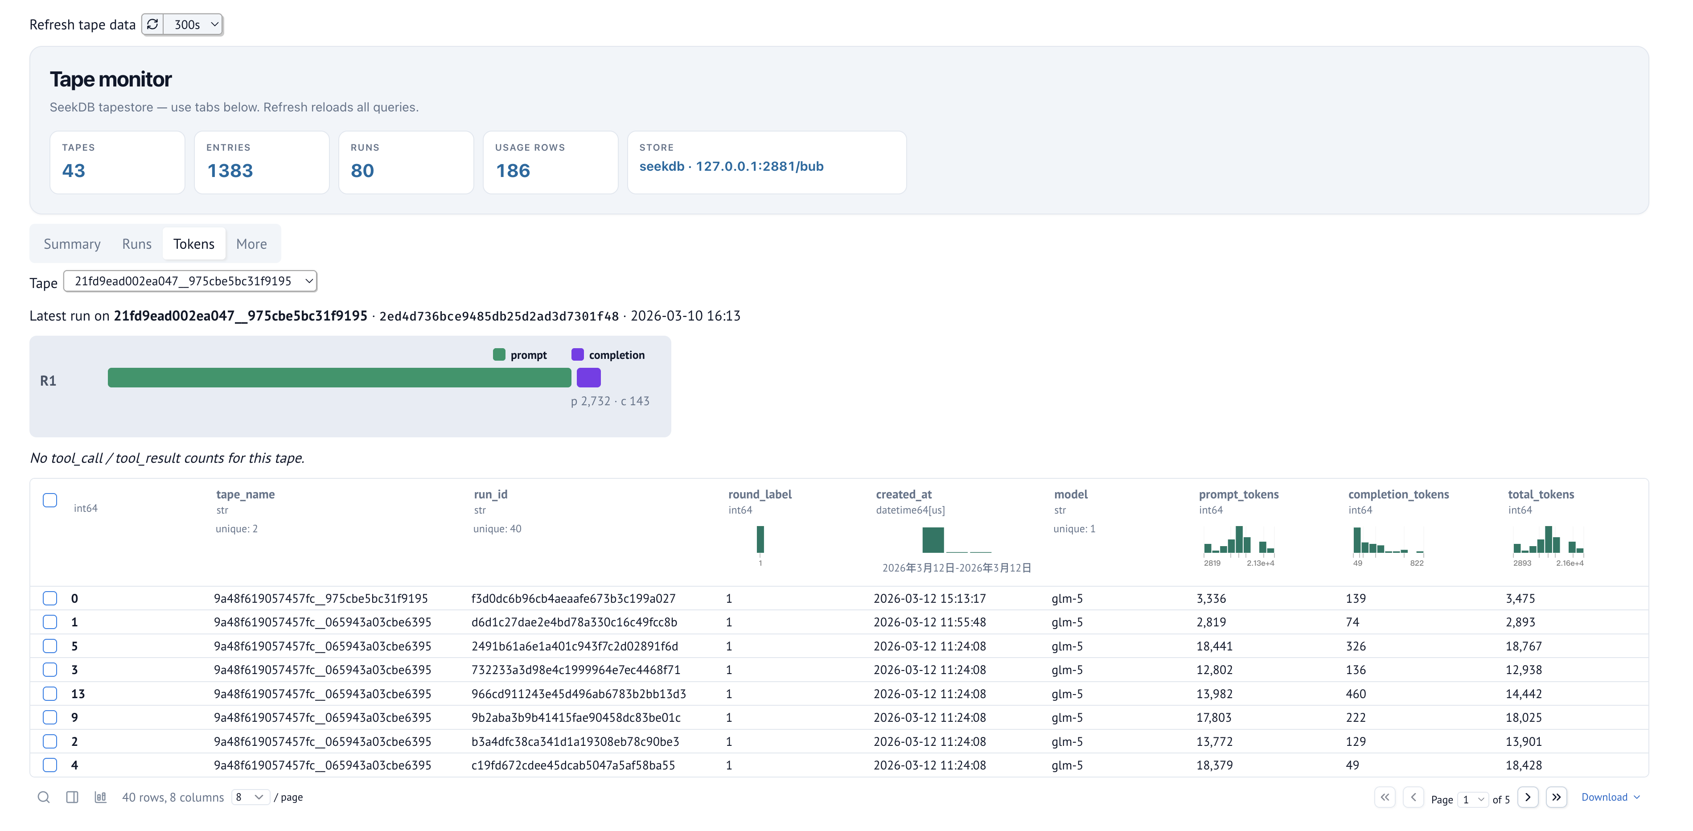Click the refresh tape data icon
This screenshot has height=831, width=1693.
152,25
